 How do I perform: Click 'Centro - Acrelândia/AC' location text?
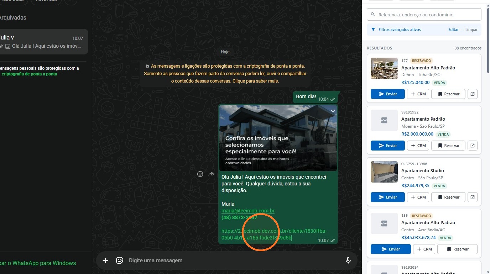[x=423, y=230]
